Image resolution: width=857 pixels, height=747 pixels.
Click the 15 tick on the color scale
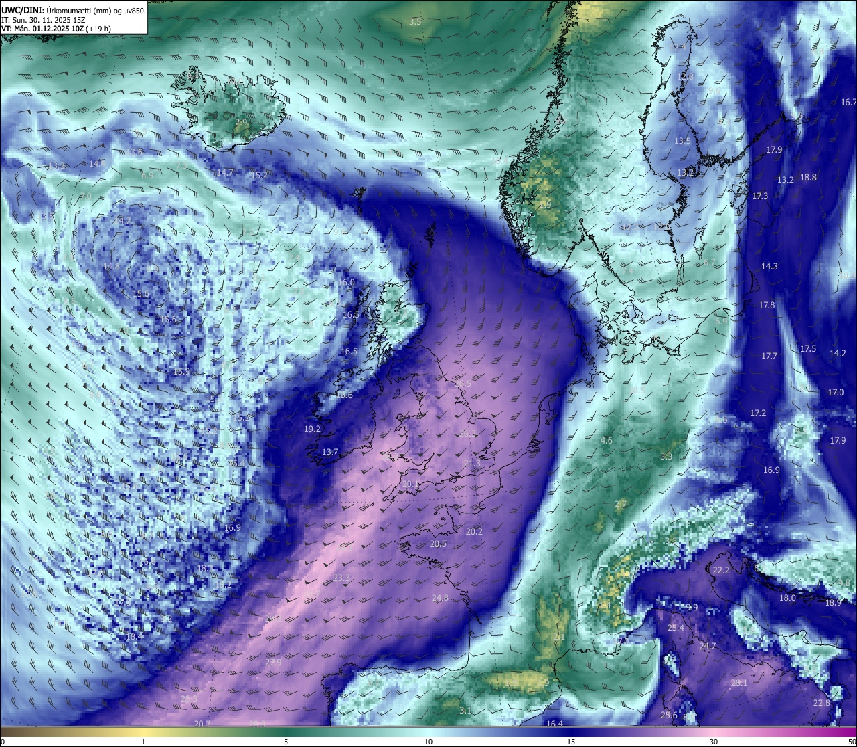click(571, 742)
